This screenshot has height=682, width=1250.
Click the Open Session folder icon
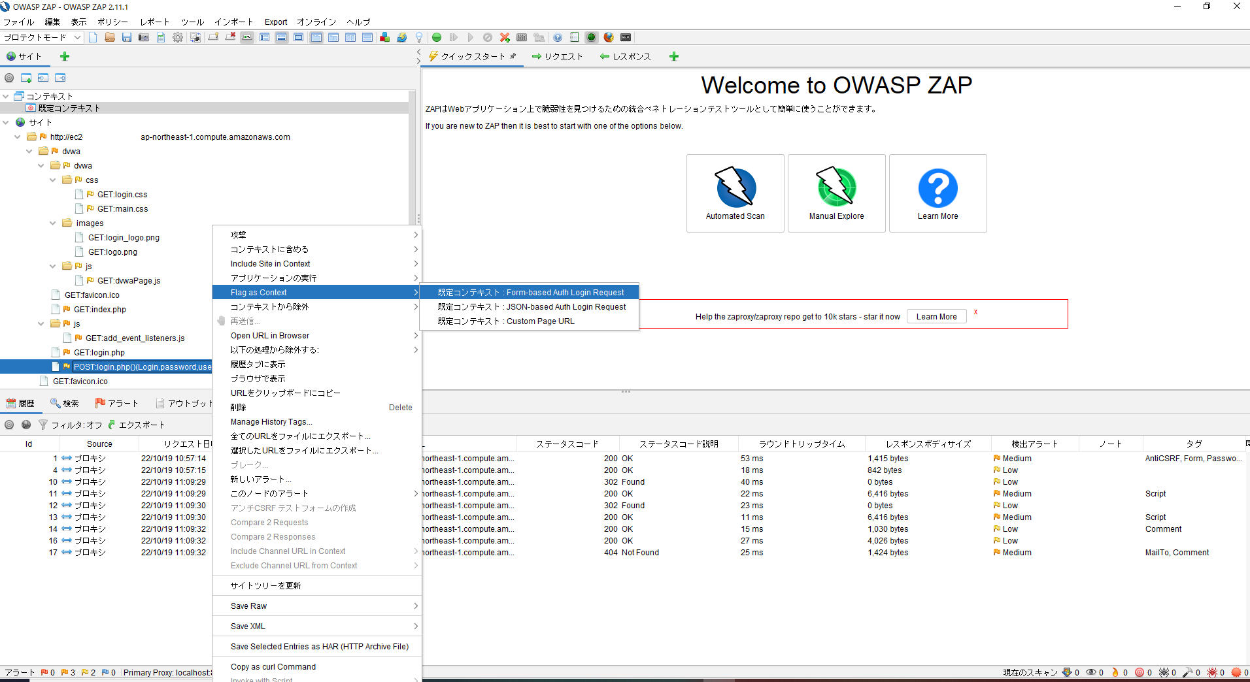110,37
